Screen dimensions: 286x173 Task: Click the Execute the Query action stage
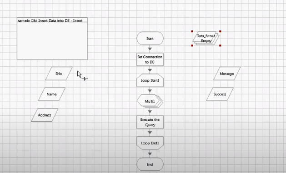coord(150,122)
